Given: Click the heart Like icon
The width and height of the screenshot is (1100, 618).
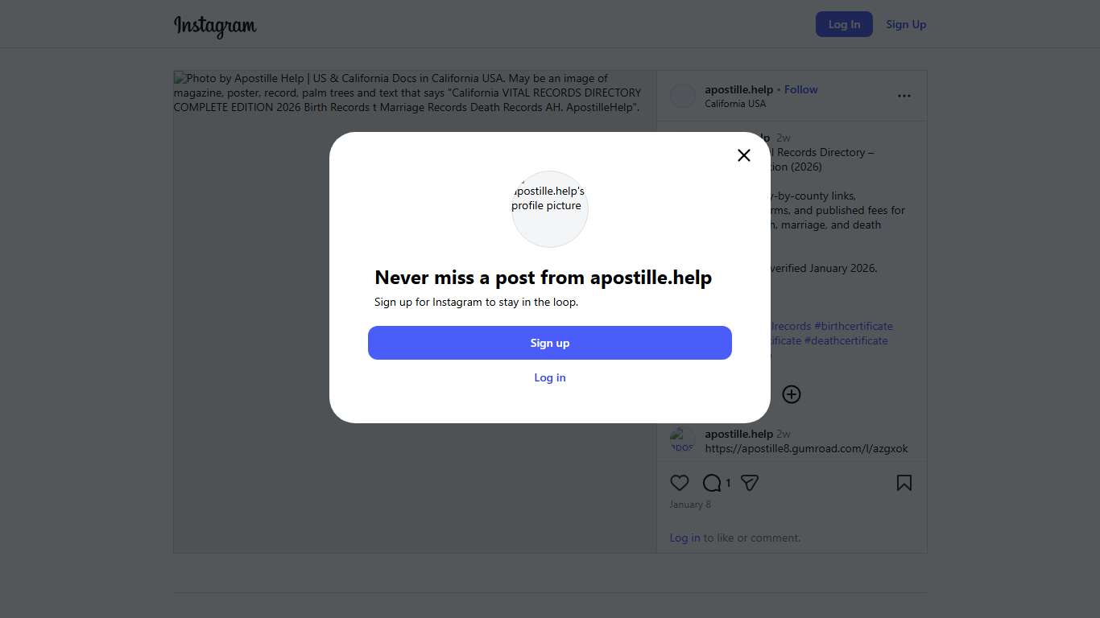Looking at the screenshot, I should pos(680,483).
